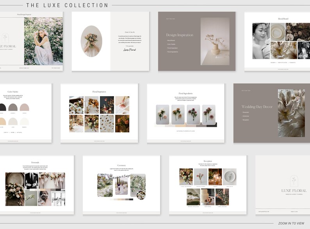Click the handwritten "Luxe Floral" signature
Screen dimensions: 310x229
[130, 50]
